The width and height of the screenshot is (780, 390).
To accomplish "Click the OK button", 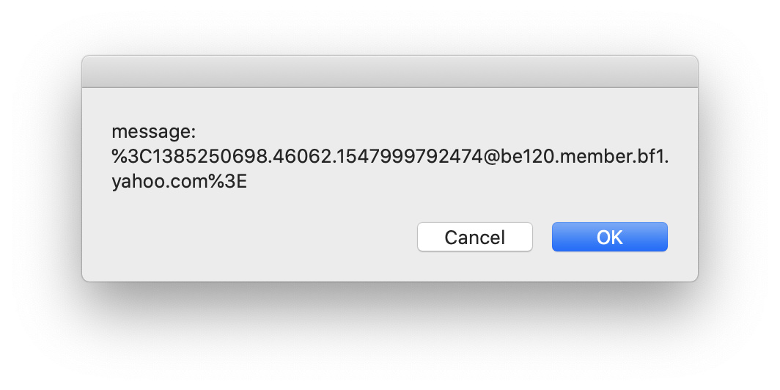I will (x=609, y=237).
